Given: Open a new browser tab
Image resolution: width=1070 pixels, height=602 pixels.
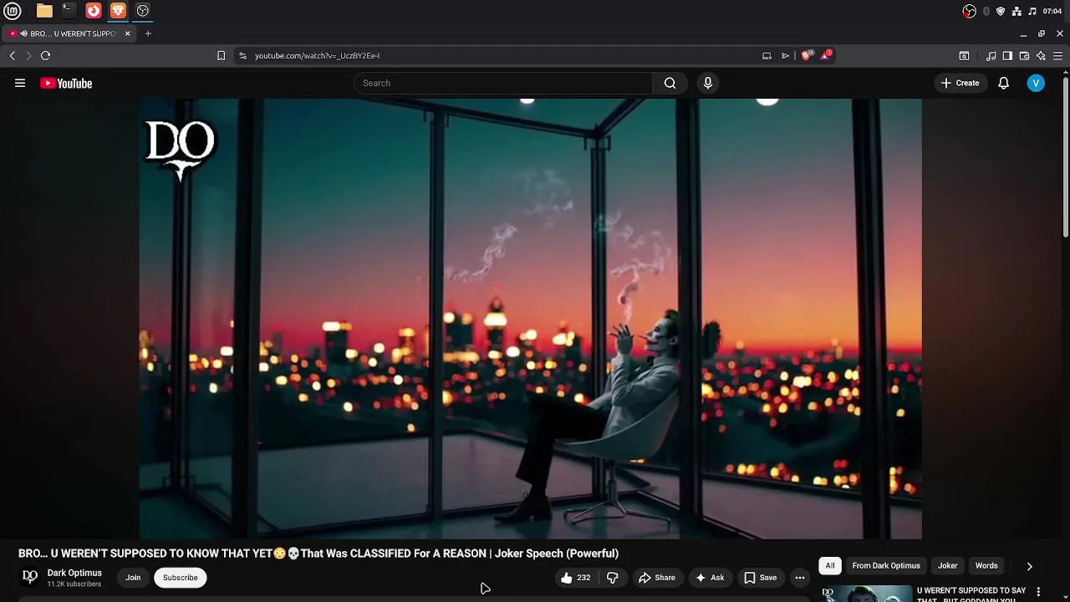Looking at the screenshot, I should click(148, 33).
